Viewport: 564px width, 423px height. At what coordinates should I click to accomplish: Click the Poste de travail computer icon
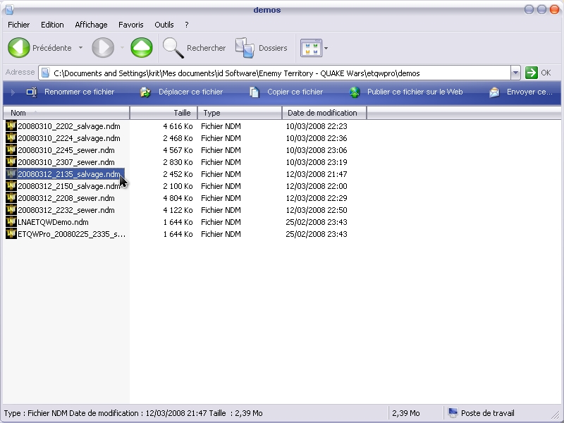pyautogui.click(x=453, y=412)
